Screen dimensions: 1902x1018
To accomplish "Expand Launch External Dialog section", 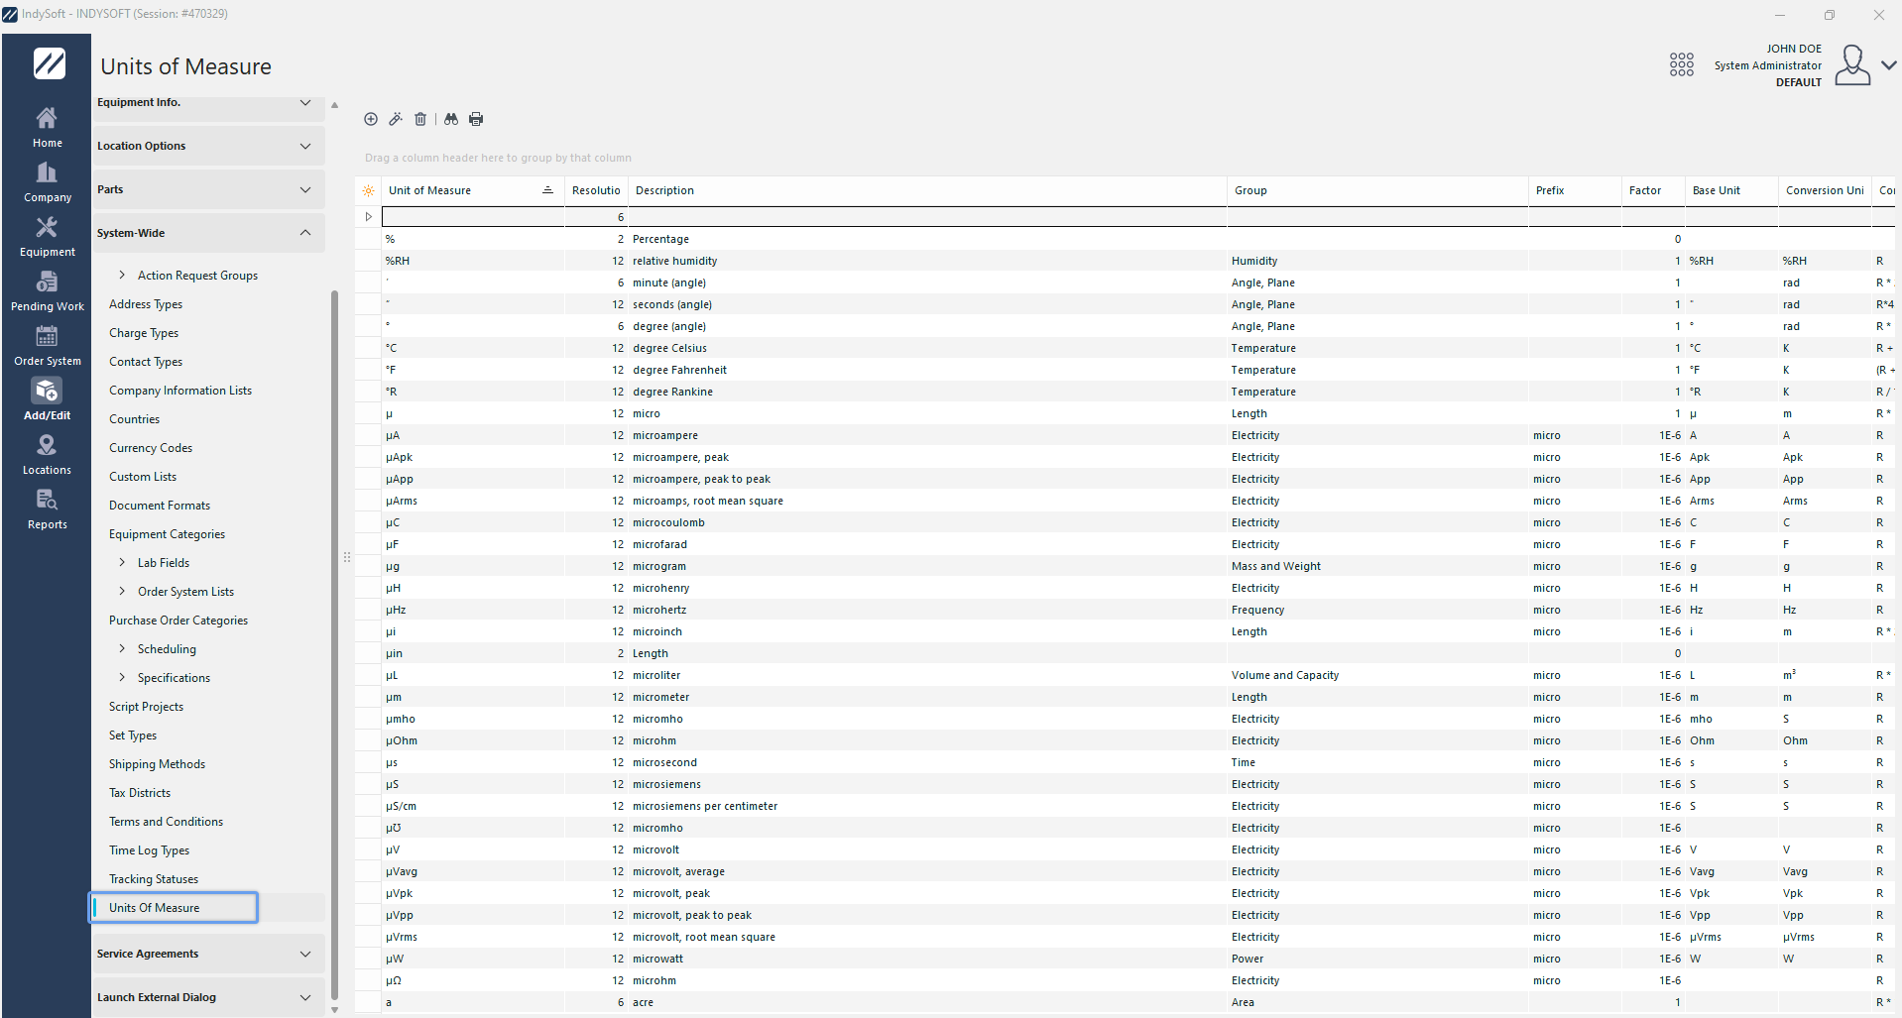I will click(x=209, y=997).
